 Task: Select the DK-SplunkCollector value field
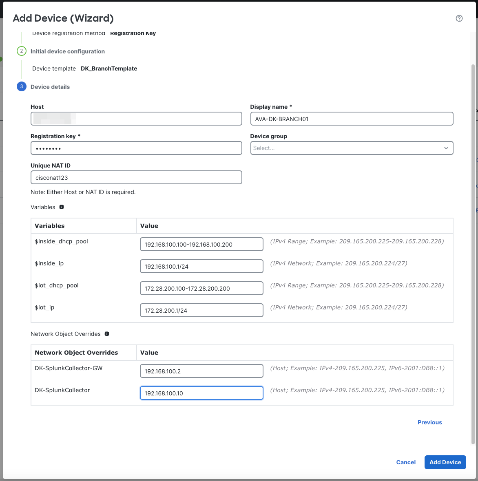(x=201, y=393)
